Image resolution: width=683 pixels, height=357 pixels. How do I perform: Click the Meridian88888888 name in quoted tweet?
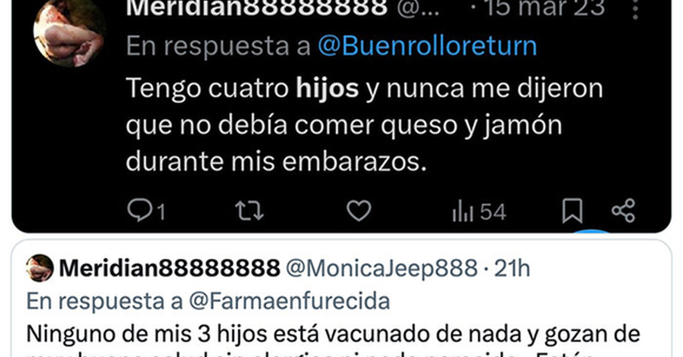tap(169, 268)
